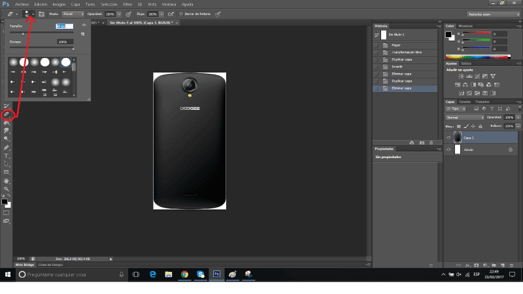523x294 pixels.
Task: Toggle Quick Mask mode
Action: point(7,213)
